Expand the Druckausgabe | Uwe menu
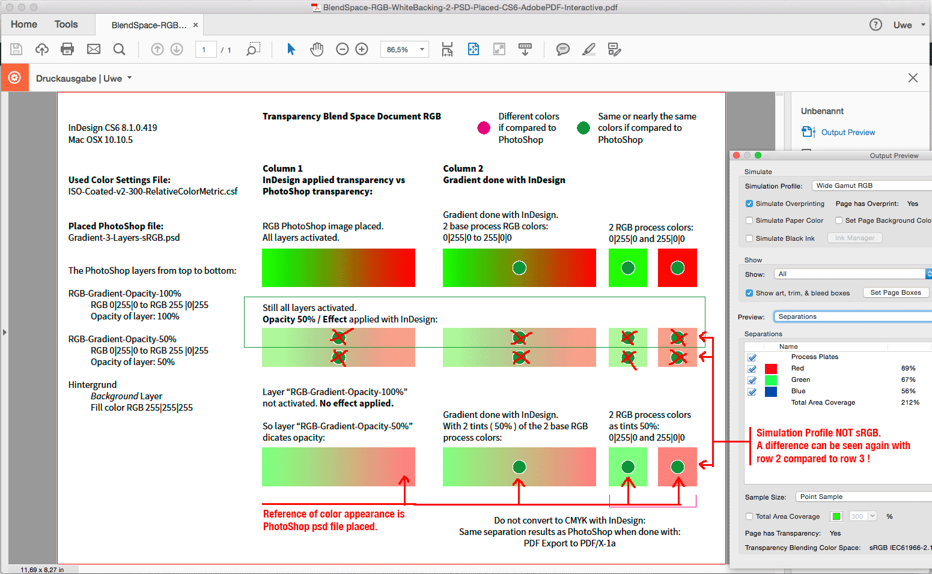This screenshot has height=574, width=932. (84, 78)
